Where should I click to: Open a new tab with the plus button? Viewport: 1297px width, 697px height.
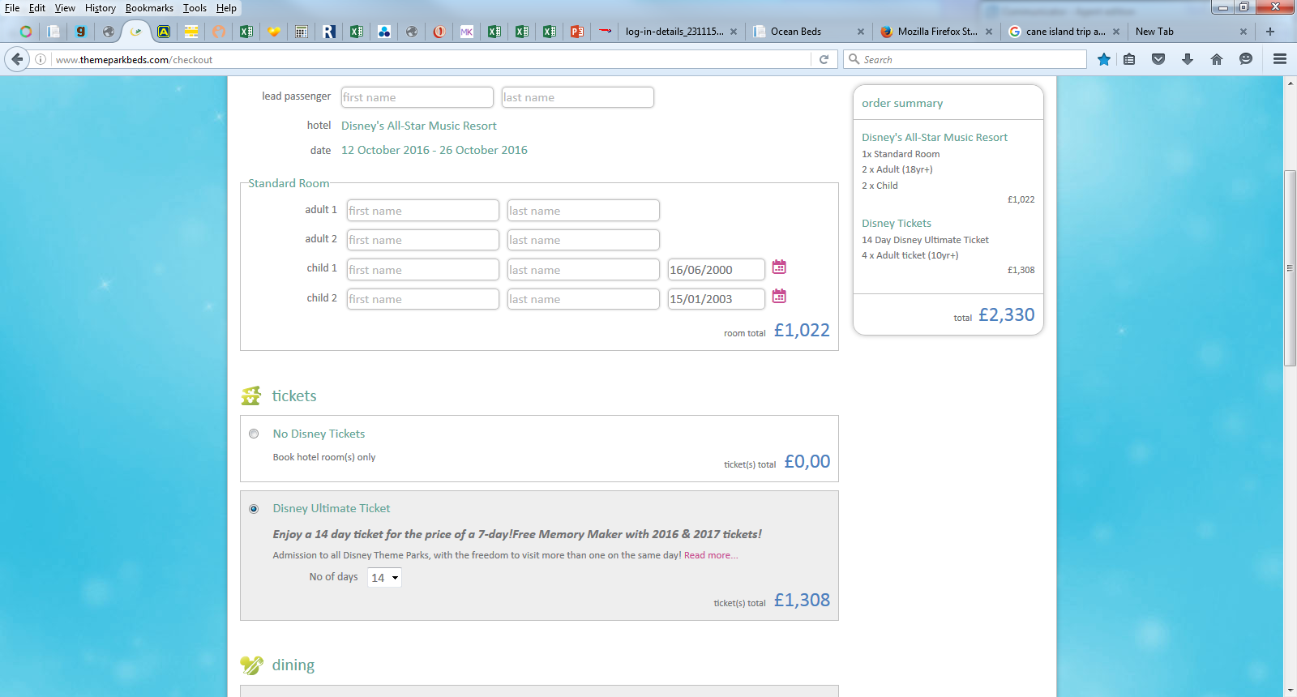pyautogui.click(x=1270, y=32)
